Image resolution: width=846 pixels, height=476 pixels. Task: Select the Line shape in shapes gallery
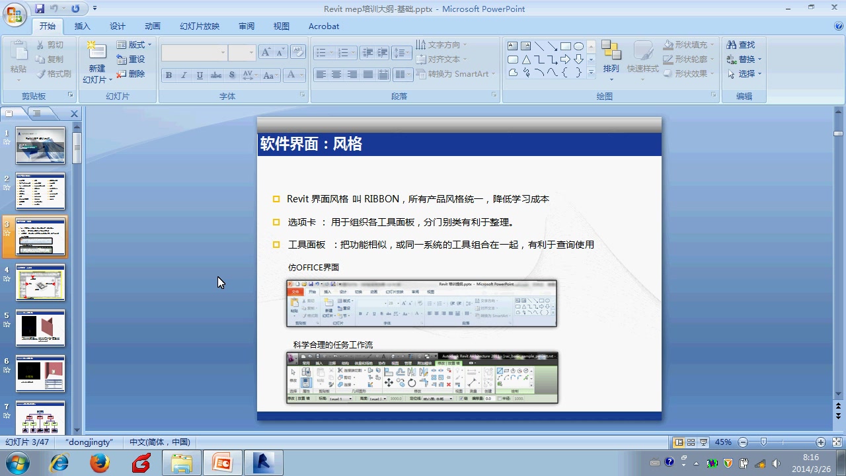pos(539,46)
